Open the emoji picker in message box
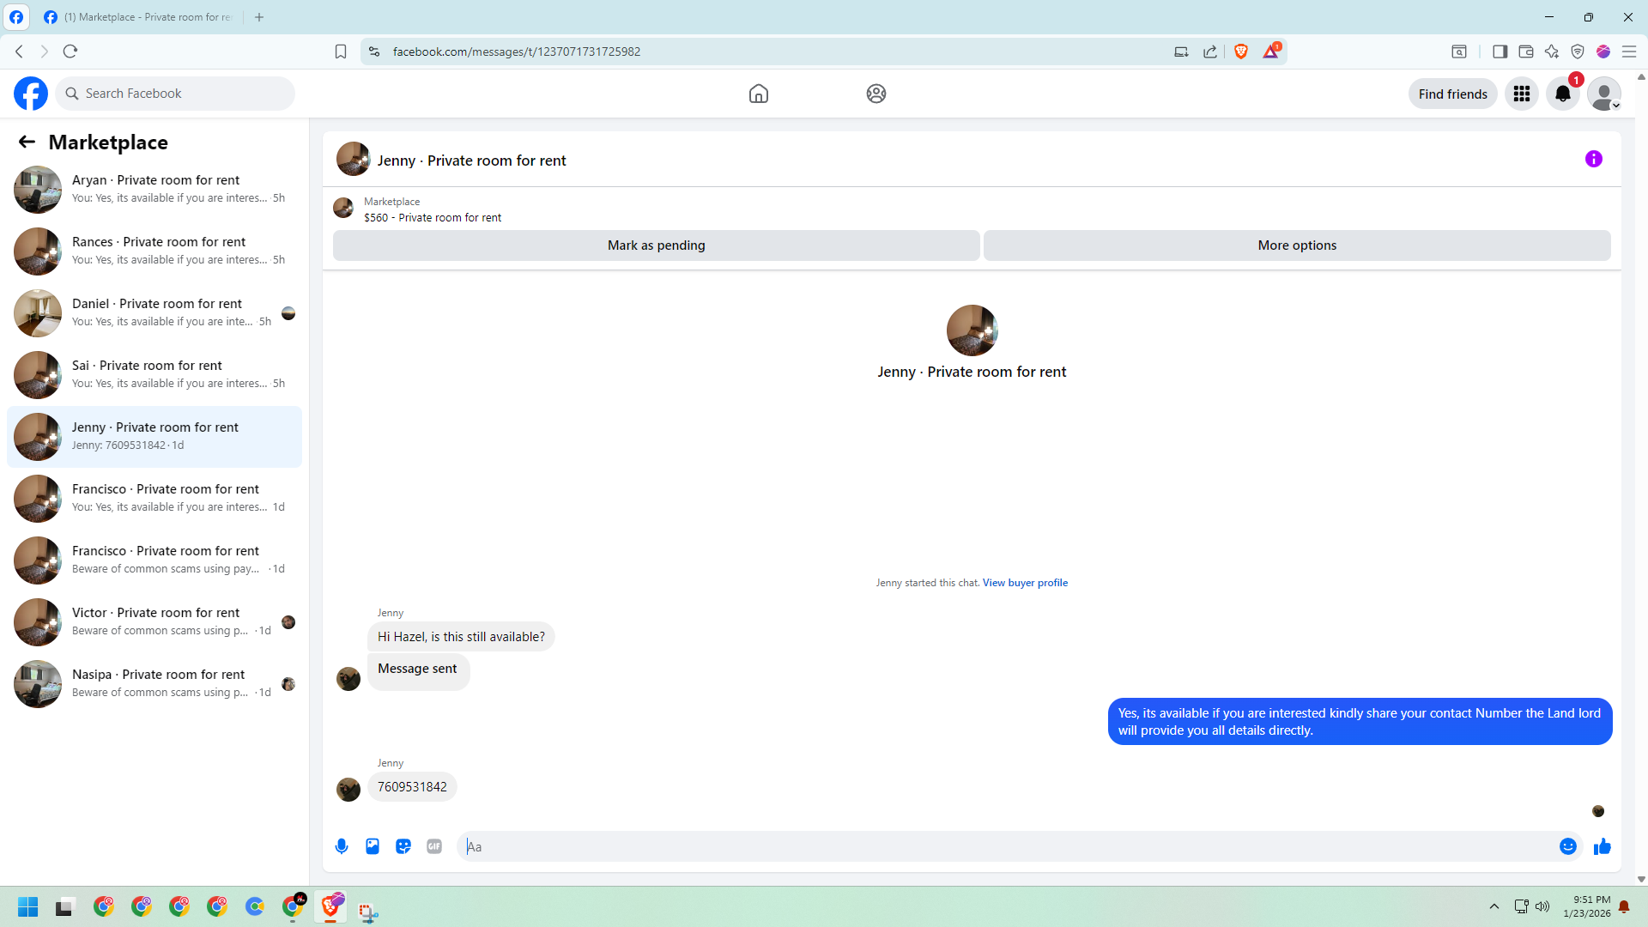The height and width of the screenshot is (927, 1648). [x=1567, y=846]
